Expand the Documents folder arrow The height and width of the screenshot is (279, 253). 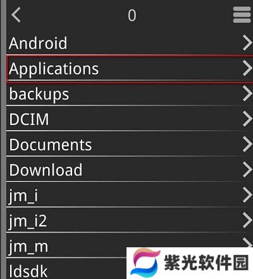[247, 144]
